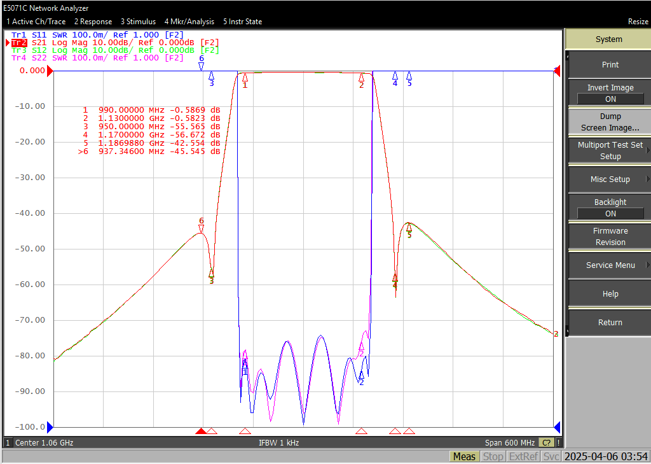
Task: Click the ExtRef status indicator
Action: click(x=524, y=456)
